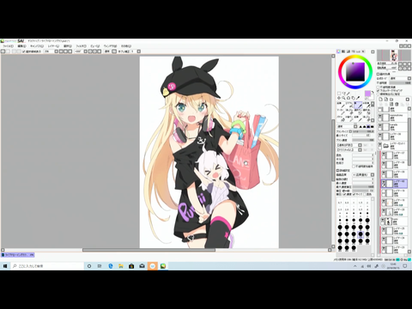Swap foreground and background colors arrow
This screenshot has height=309, width=412.
tap(373, 92)
